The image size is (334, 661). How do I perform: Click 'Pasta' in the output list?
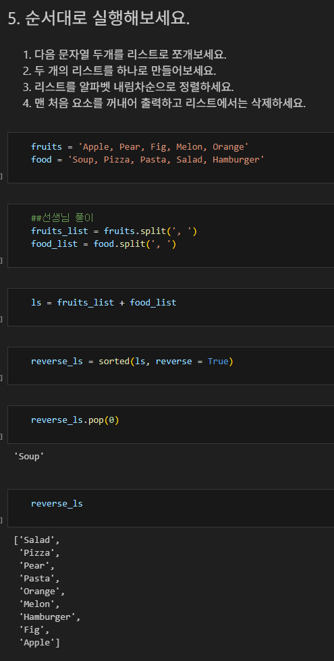pos(36,579)
